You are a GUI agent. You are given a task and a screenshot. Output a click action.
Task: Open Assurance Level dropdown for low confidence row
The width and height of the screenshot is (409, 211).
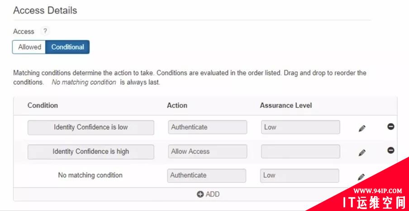[300, 127]
